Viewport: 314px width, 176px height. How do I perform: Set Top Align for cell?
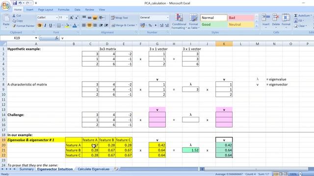point(84,18)
